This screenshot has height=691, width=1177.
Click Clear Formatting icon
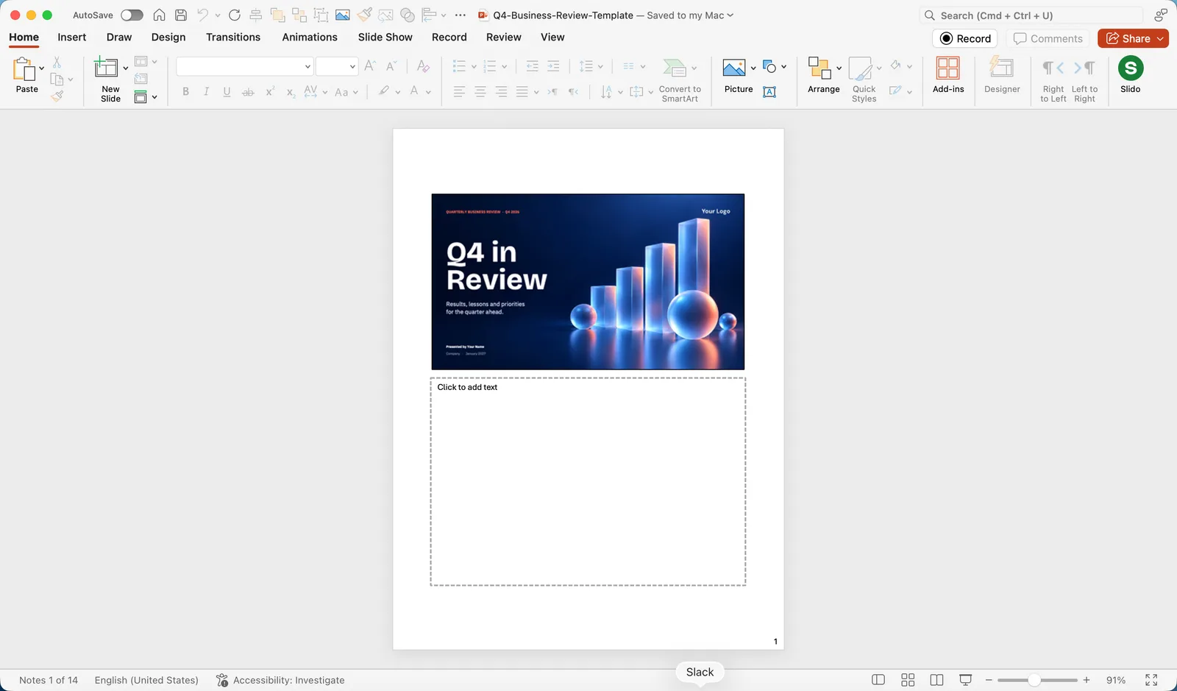point(423,66)
